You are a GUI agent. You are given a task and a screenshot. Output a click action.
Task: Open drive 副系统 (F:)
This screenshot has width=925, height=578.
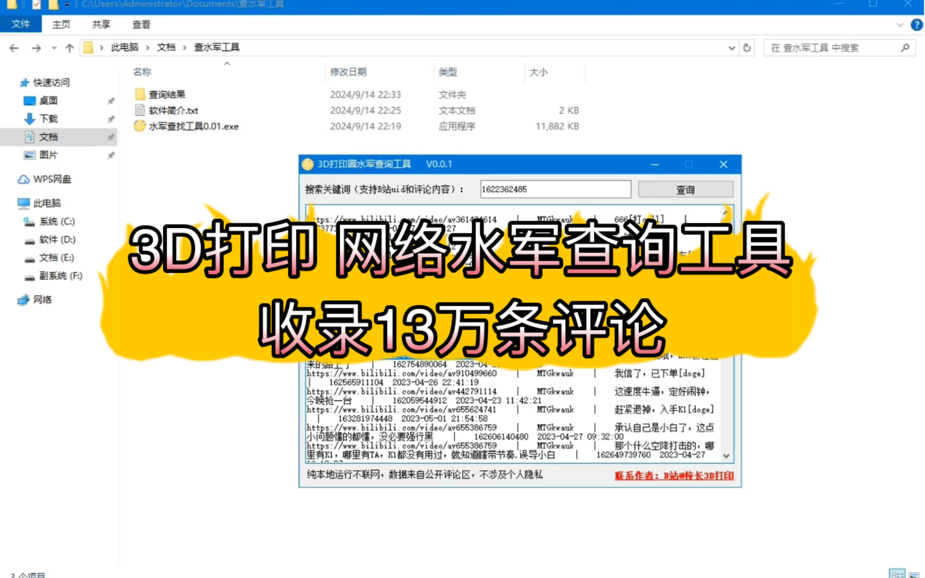(x=61, y=275)
